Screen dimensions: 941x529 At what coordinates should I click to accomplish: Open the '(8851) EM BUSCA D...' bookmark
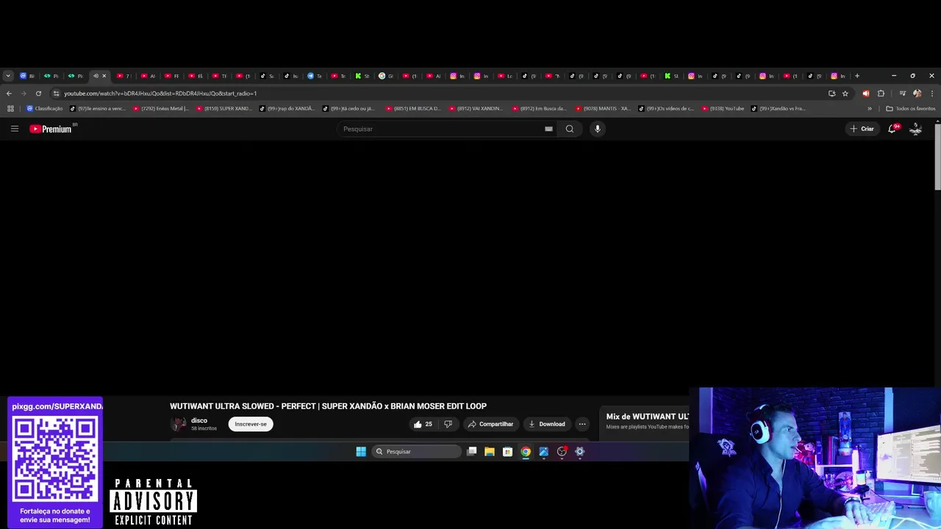point(414,109)
